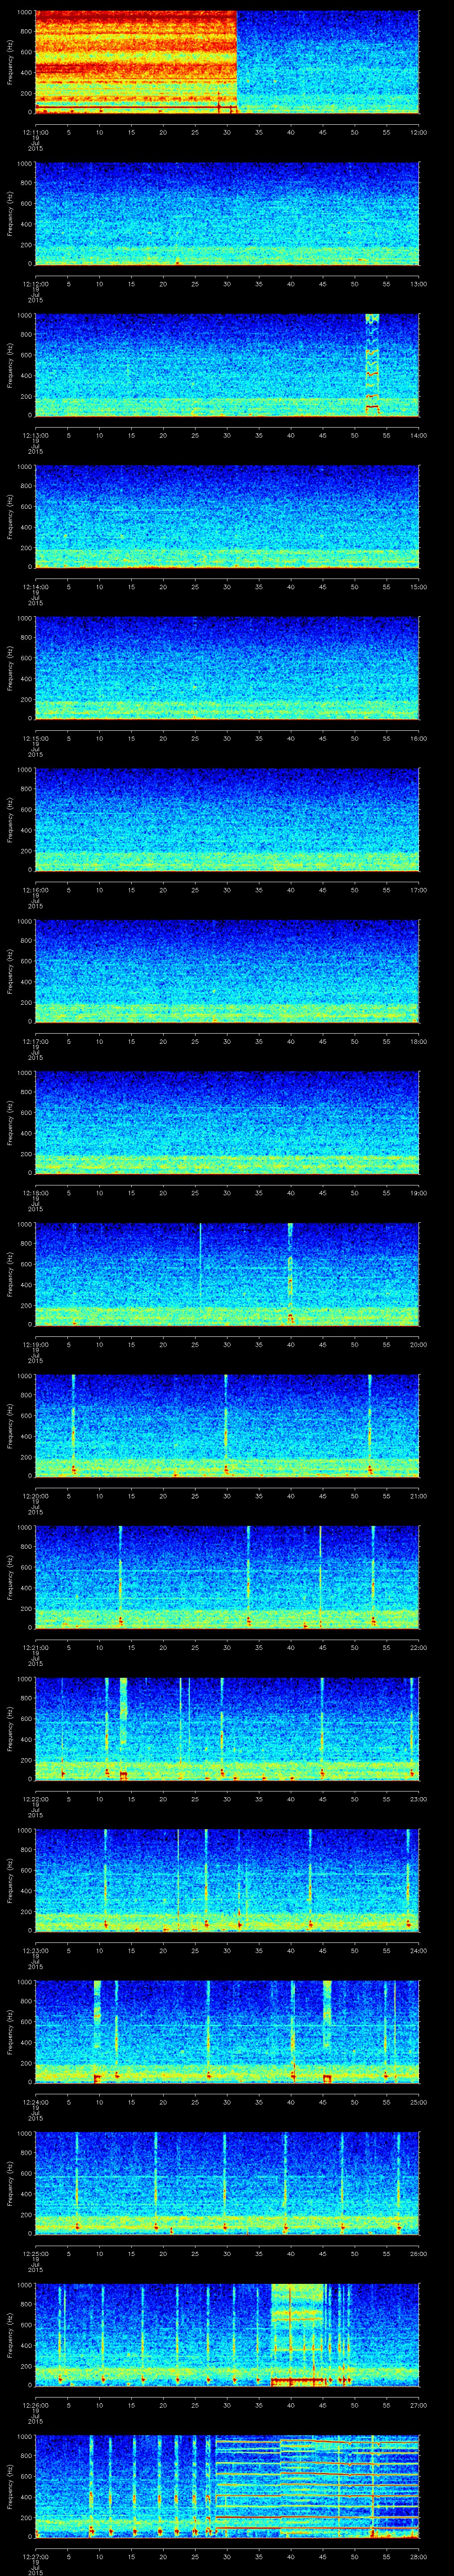
Task: Click the 12:22:00 start time label
Action: click(x=35, y=1799)
